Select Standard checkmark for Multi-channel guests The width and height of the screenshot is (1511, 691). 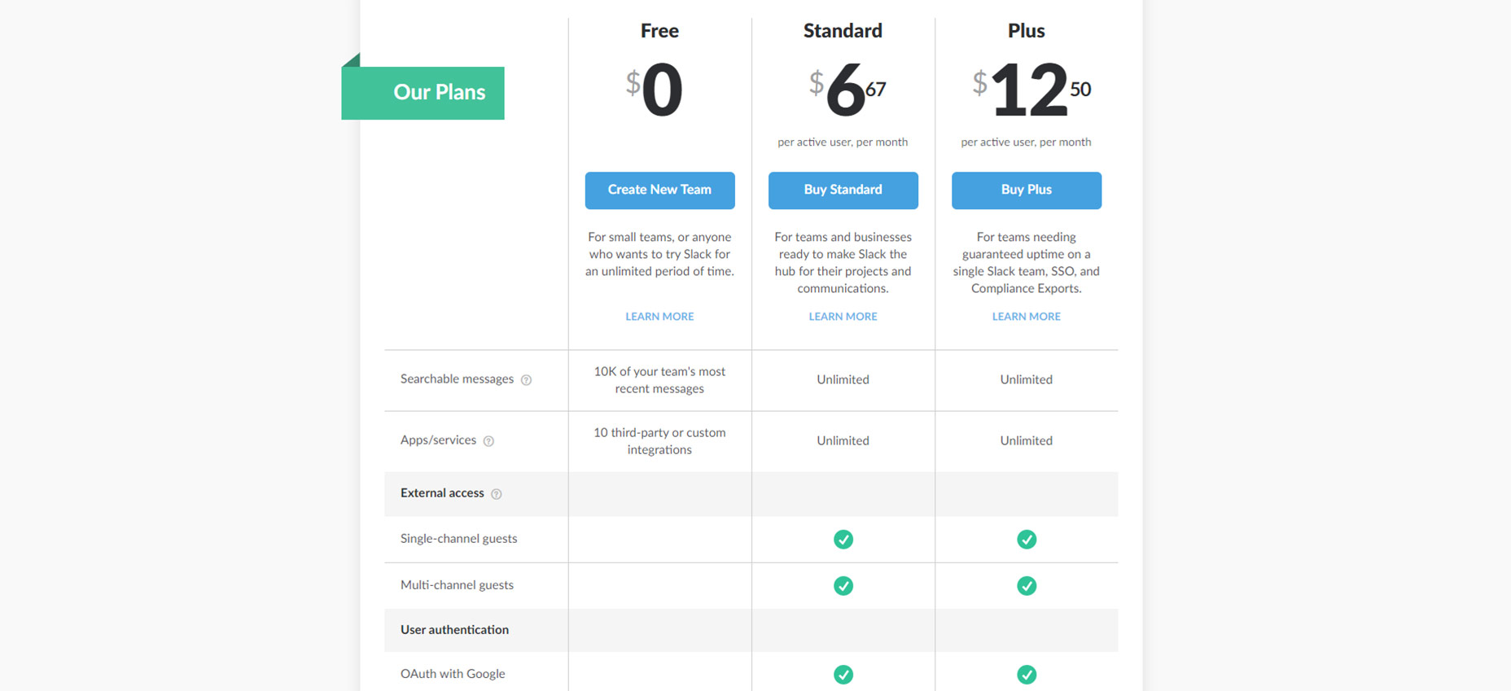843,586
